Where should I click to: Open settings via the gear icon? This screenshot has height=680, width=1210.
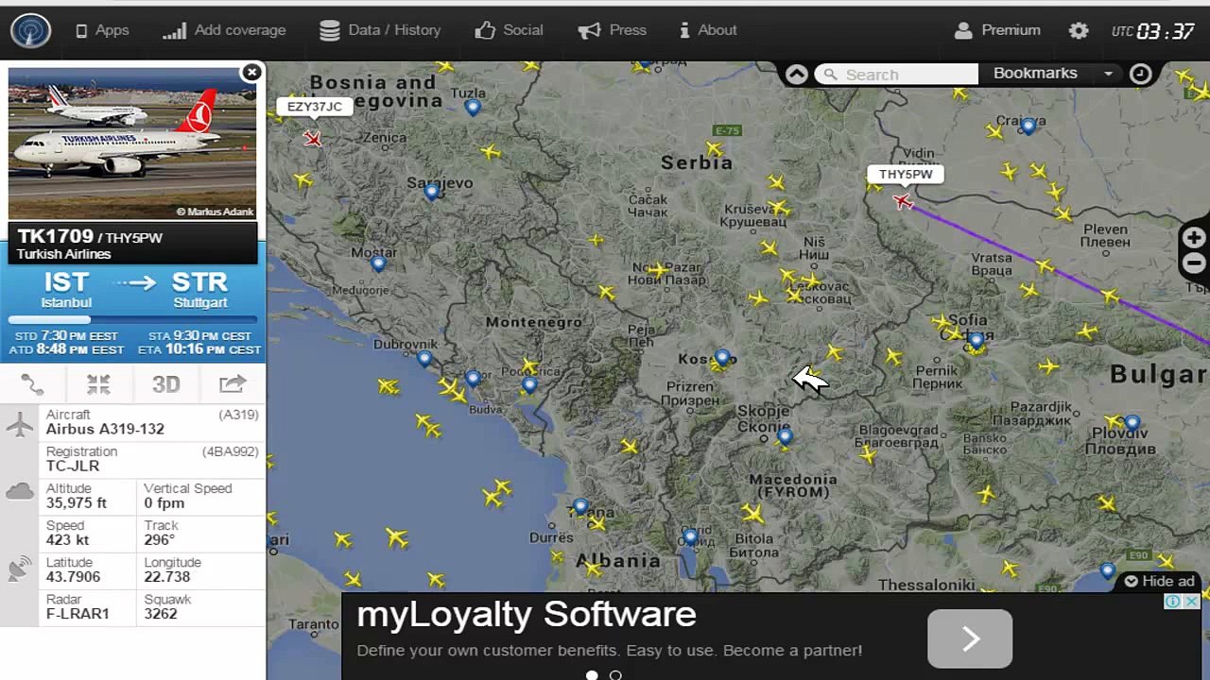click(x=1079, y=30)
